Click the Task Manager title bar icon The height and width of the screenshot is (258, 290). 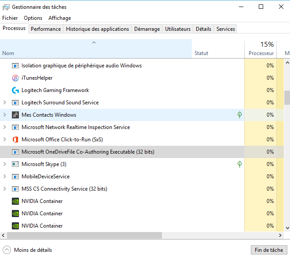[6, 7]
